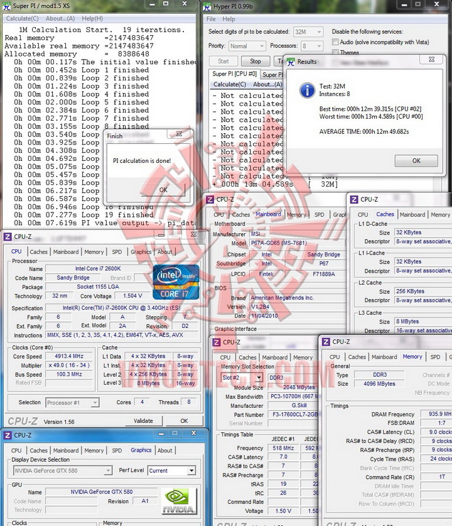Click the Multiplier x 49.0 value
Viewport: 452px width, 526px height.
pyautogui.click(x=69, y=365)
